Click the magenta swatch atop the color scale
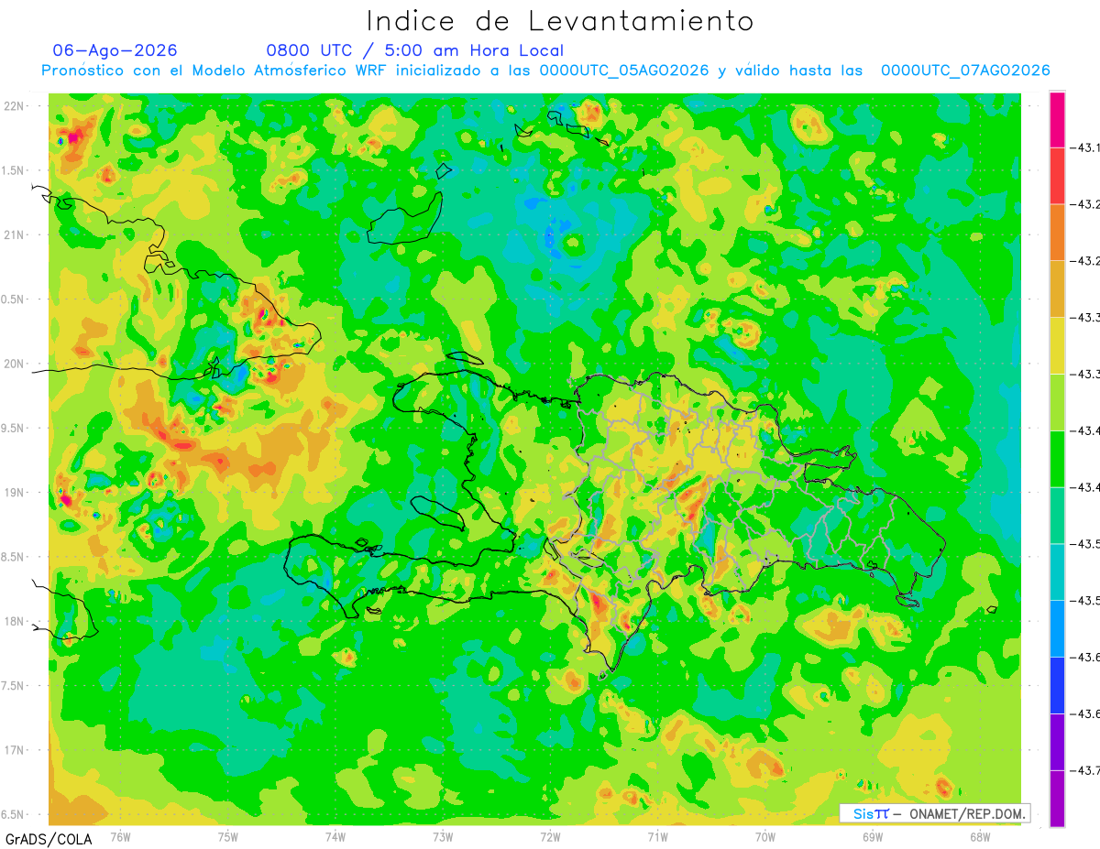1100x849 pixels. 1057,119
